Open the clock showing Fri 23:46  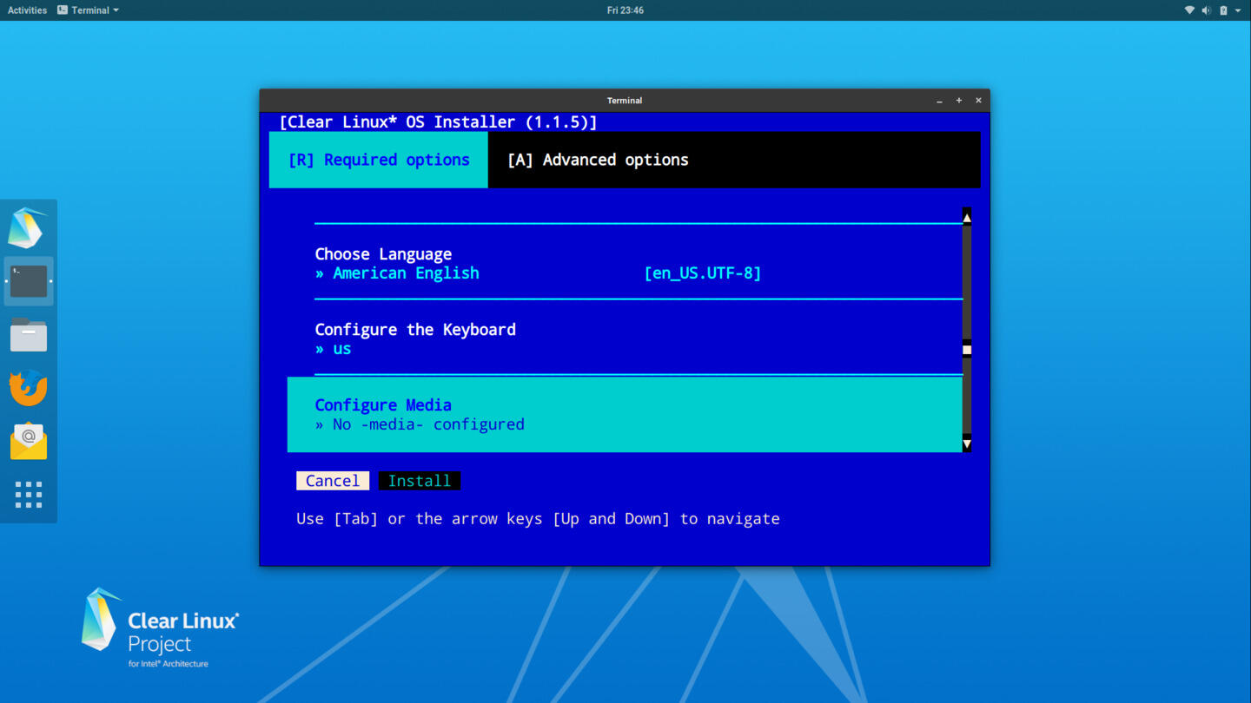[x=625, y=10]
